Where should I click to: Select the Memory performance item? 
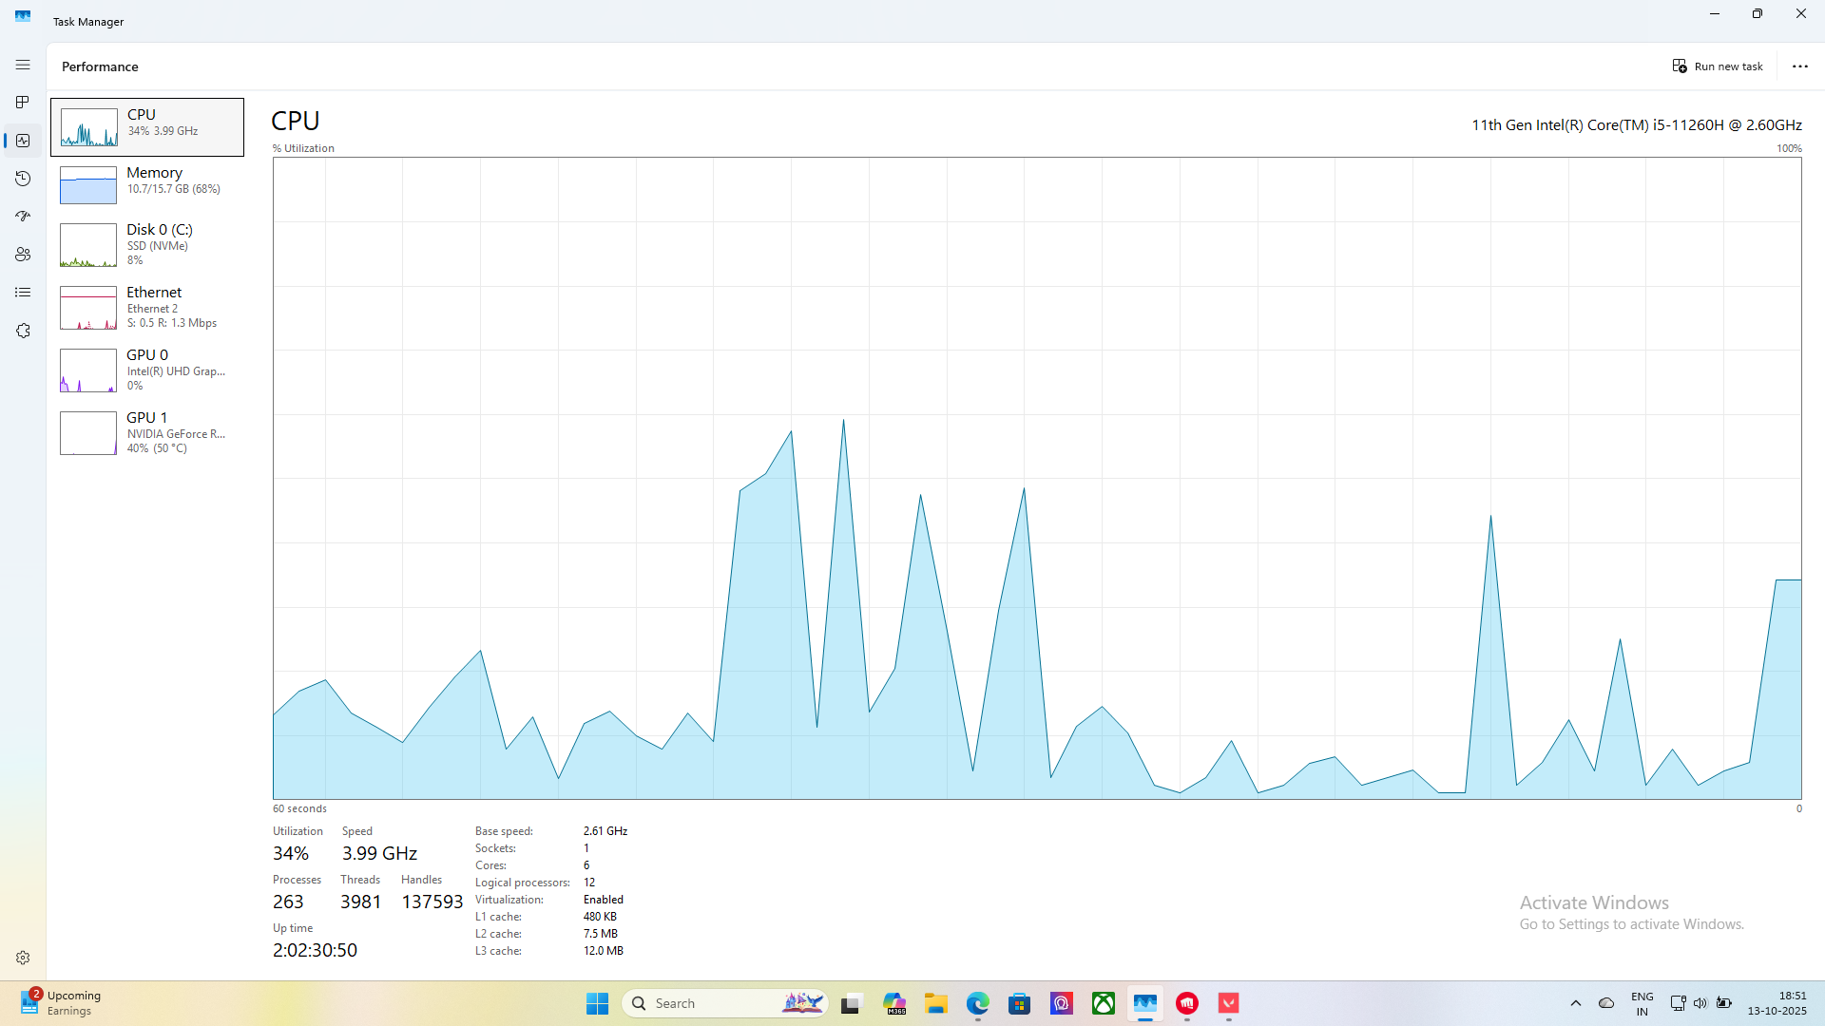click(x=147, y=184)
